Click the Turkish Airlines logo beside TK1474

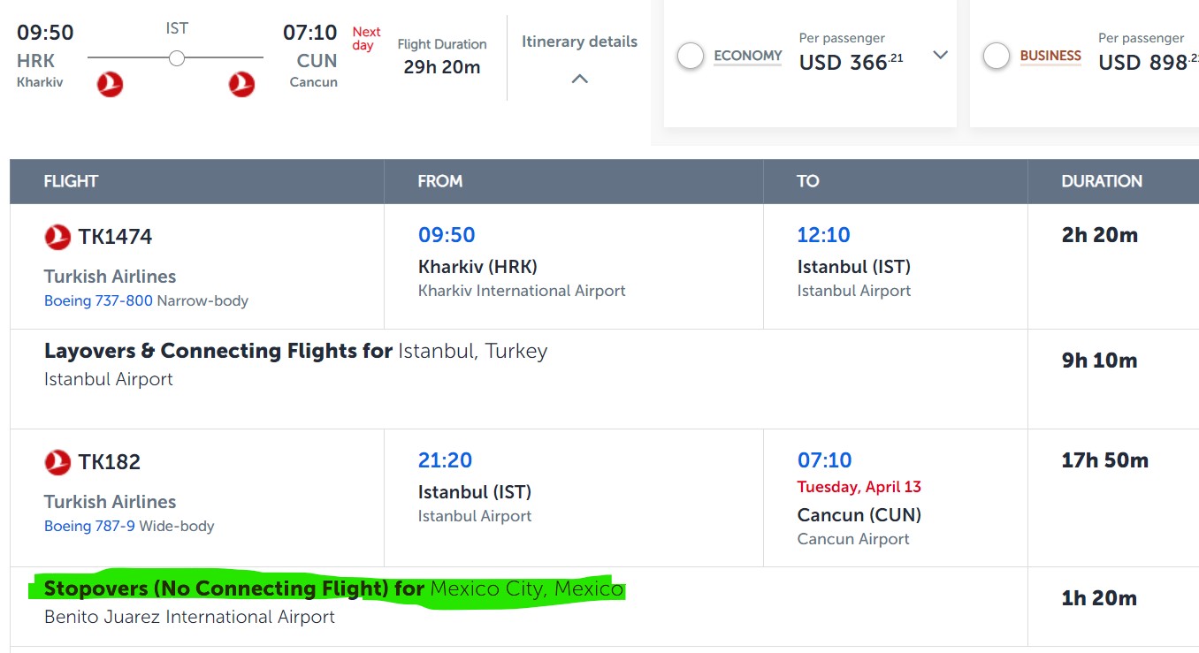click(57, 237)
